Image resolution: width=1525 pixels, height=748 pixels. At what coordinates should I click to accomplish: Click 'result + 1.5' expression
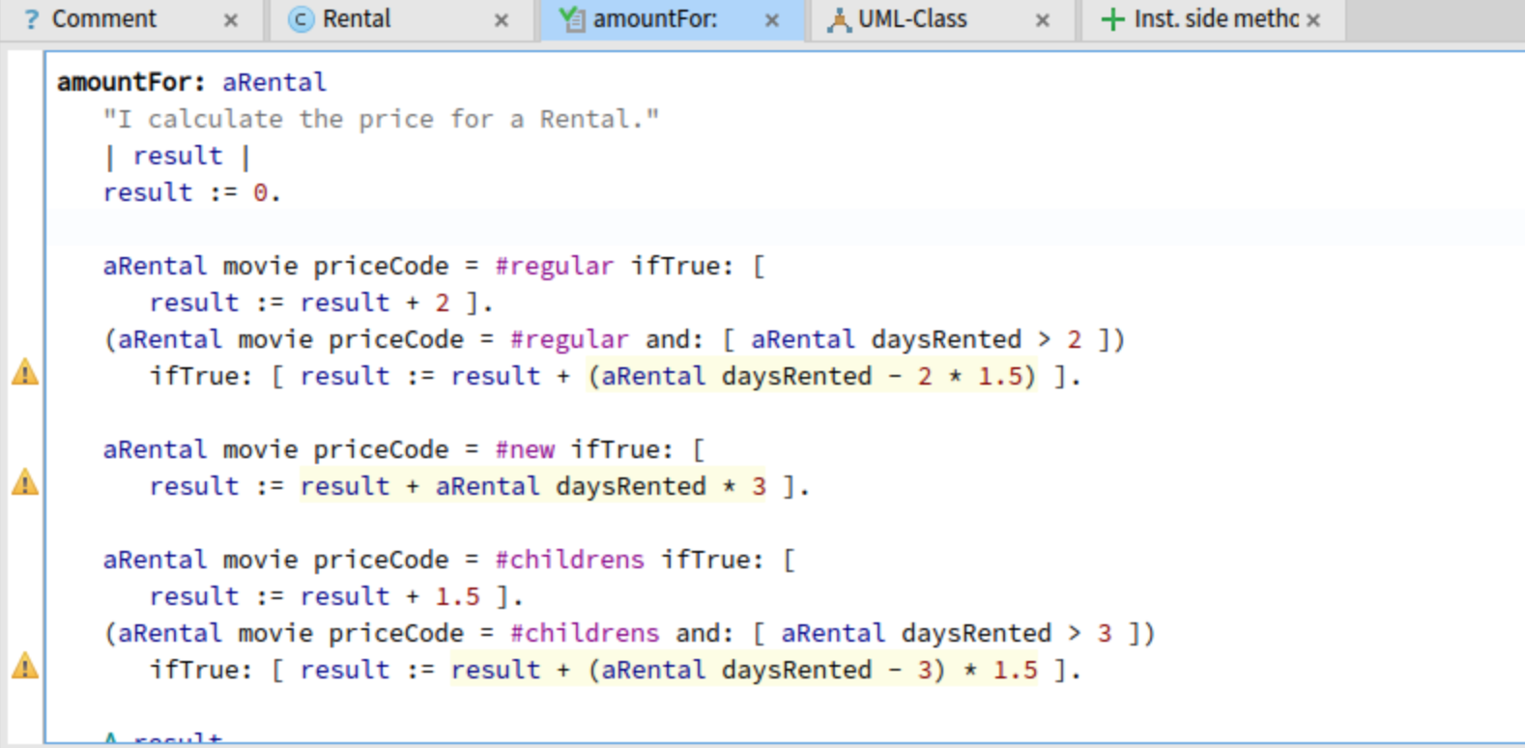pyautogui.click(x=389, y=596)
